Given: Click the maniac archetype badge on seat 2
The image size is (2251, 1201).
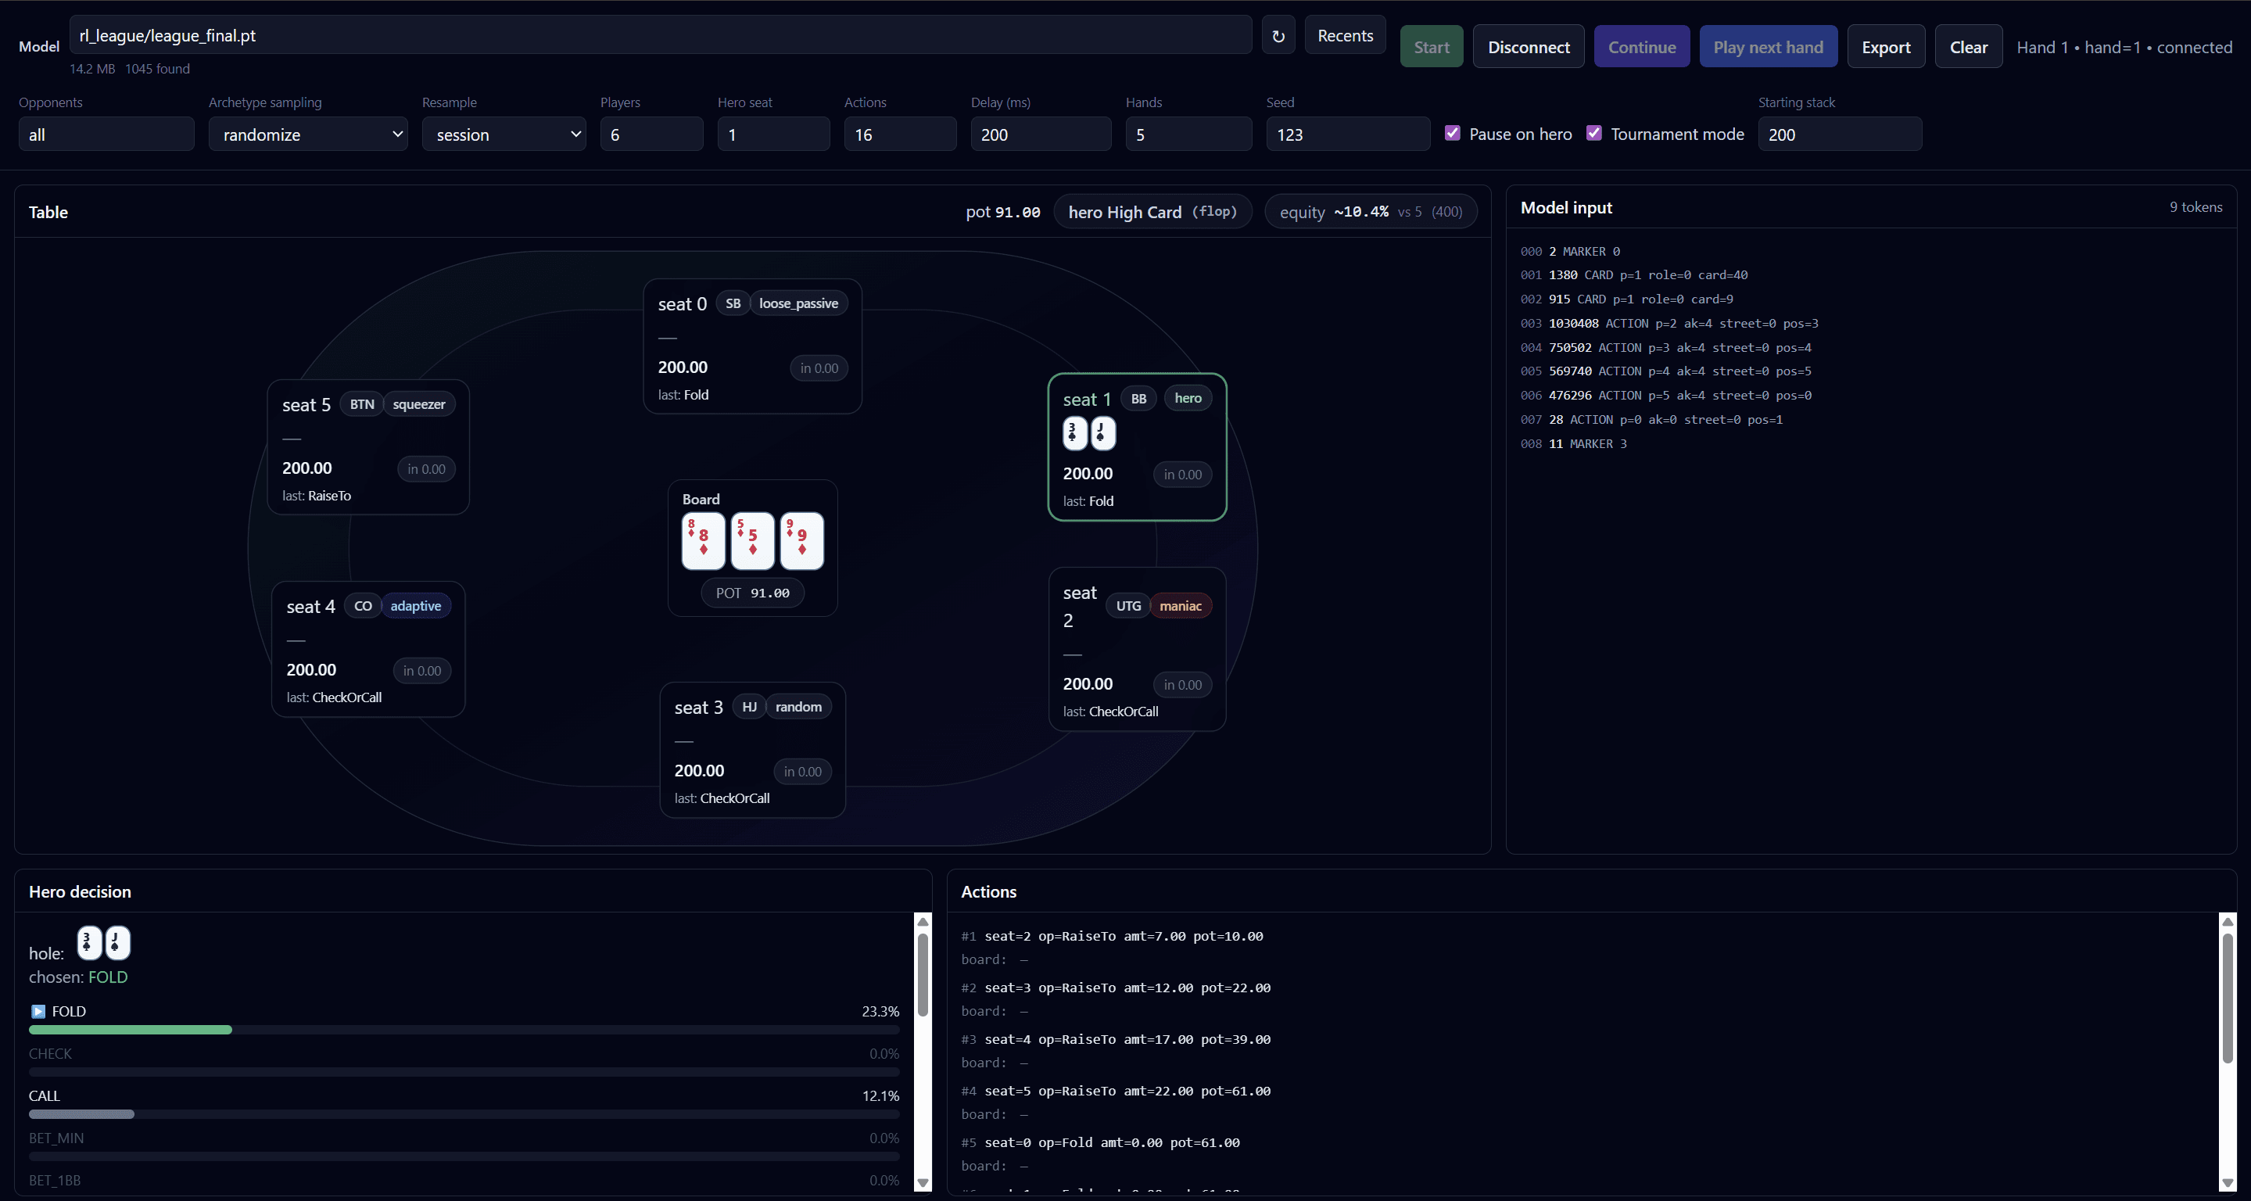Looking at the screenshot, I should pos(1180,606).
